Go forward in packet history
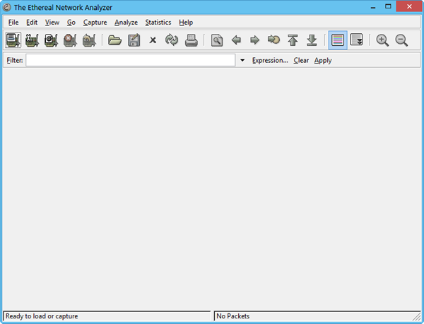Image resolution: width=424 pixels, height=324 pixels. [254, 40]
